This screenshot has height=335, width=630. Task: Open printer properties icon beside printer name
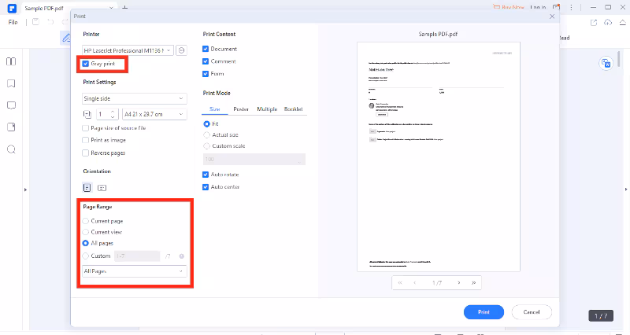181,50
